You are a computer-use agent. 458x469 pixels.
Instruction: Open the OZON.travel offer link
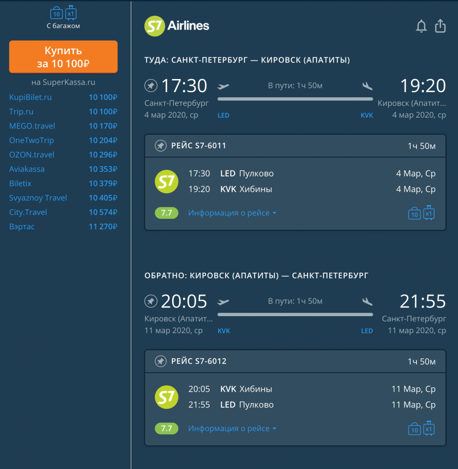pyautogui.click(x=32, y=155)
